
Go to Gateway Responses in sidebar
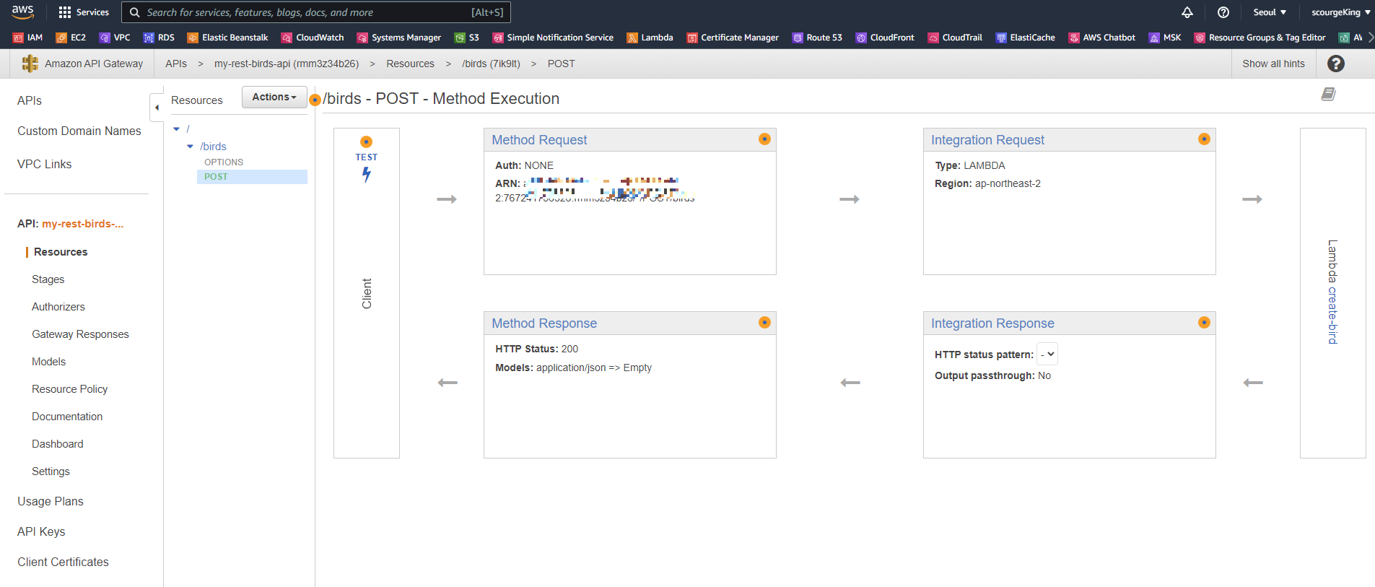[x=80, y=334]
